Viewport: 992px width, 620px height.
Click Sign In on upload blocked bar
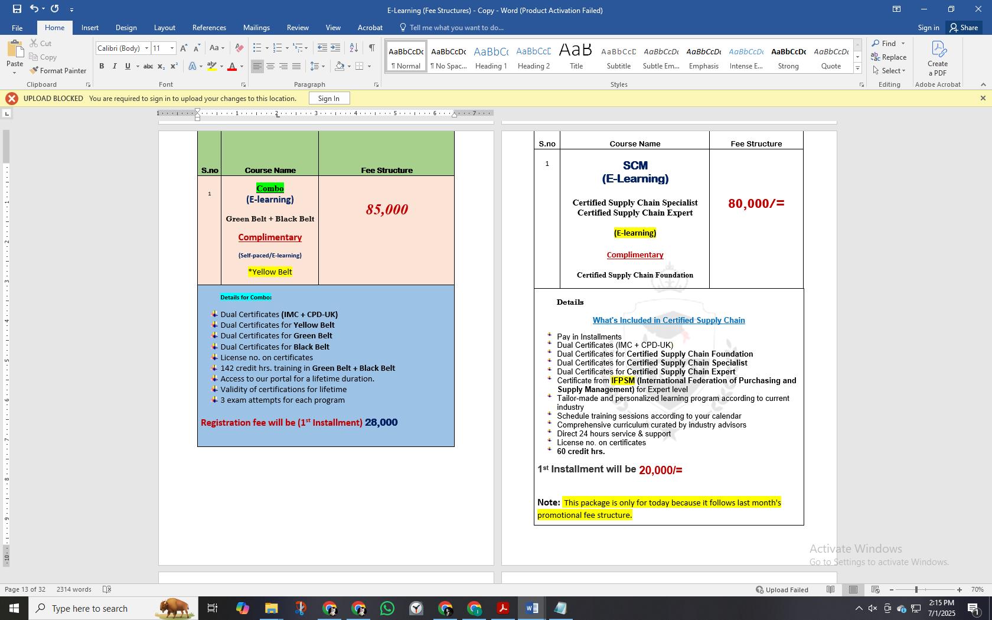[x=329, y=99]
